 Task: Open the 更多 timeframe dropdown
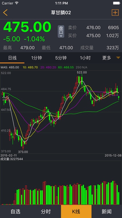(111, 58)
